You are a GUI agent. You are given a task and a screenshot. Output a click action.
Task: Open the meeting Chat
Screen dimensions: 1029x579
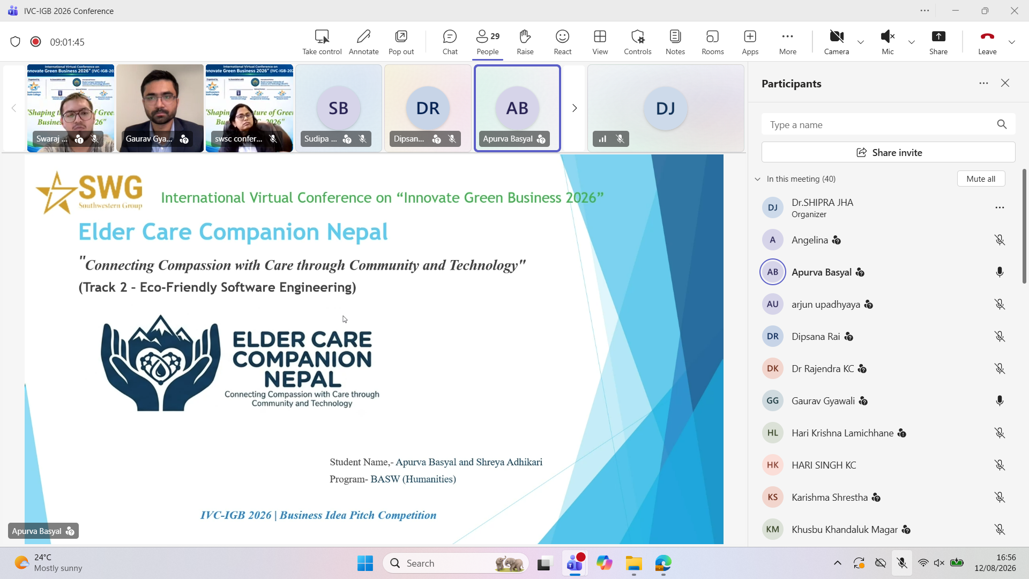(x=450, y=42)
